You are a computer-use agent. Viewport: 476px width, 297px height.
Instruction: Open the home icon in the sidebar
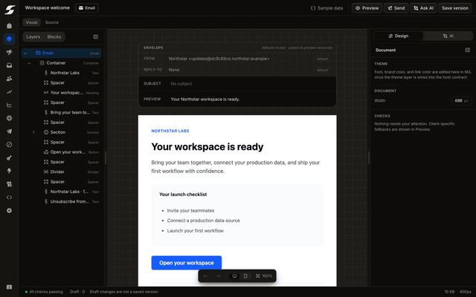[10, 26]
